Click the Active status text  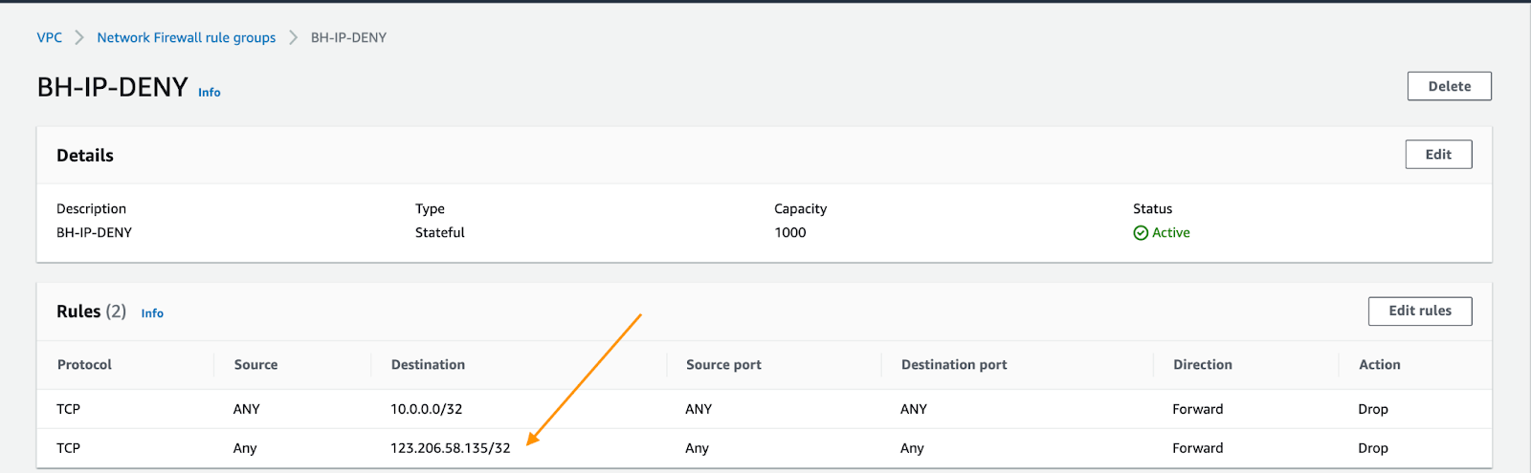[x=1171, y=233]
